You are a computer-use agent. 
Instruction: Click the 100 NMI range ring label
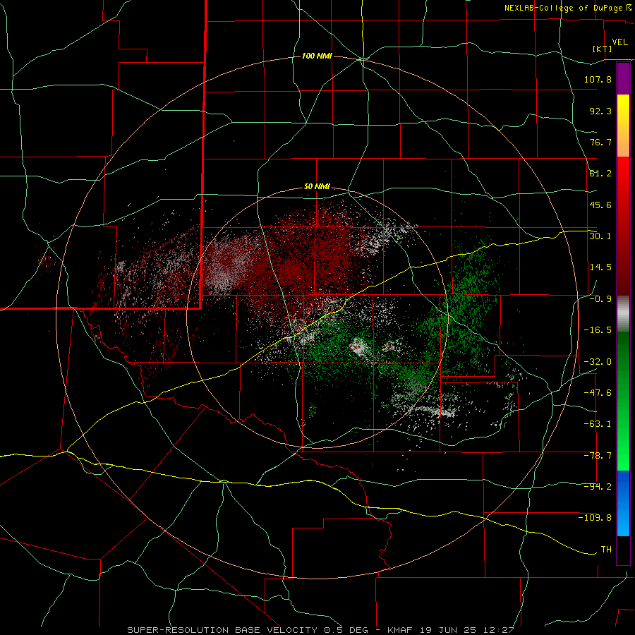coord(317,56)
